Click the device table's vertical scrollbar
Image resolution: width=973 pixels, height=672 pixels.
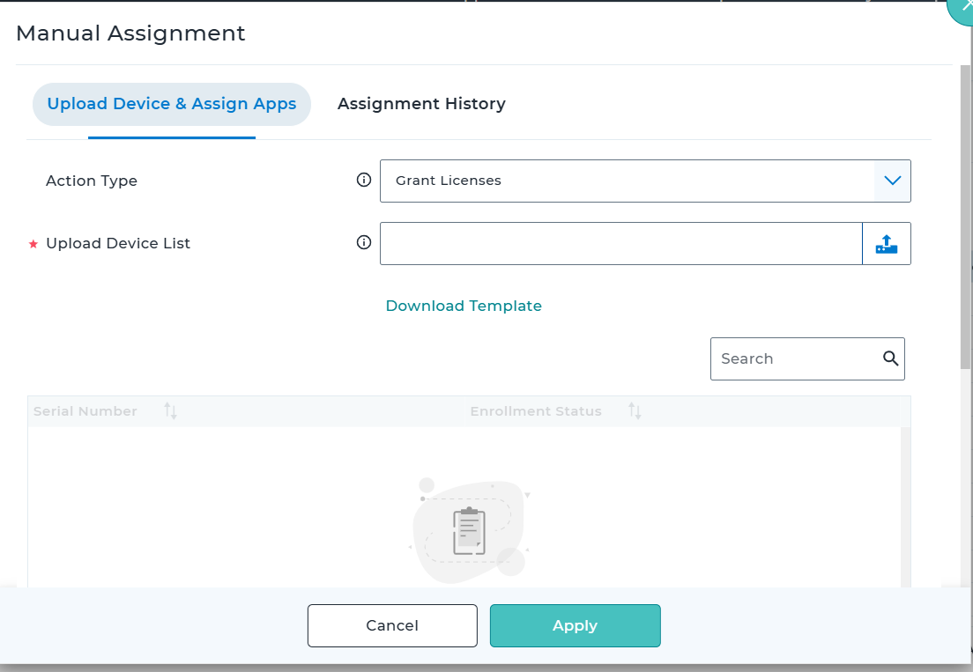pos(906,502)
